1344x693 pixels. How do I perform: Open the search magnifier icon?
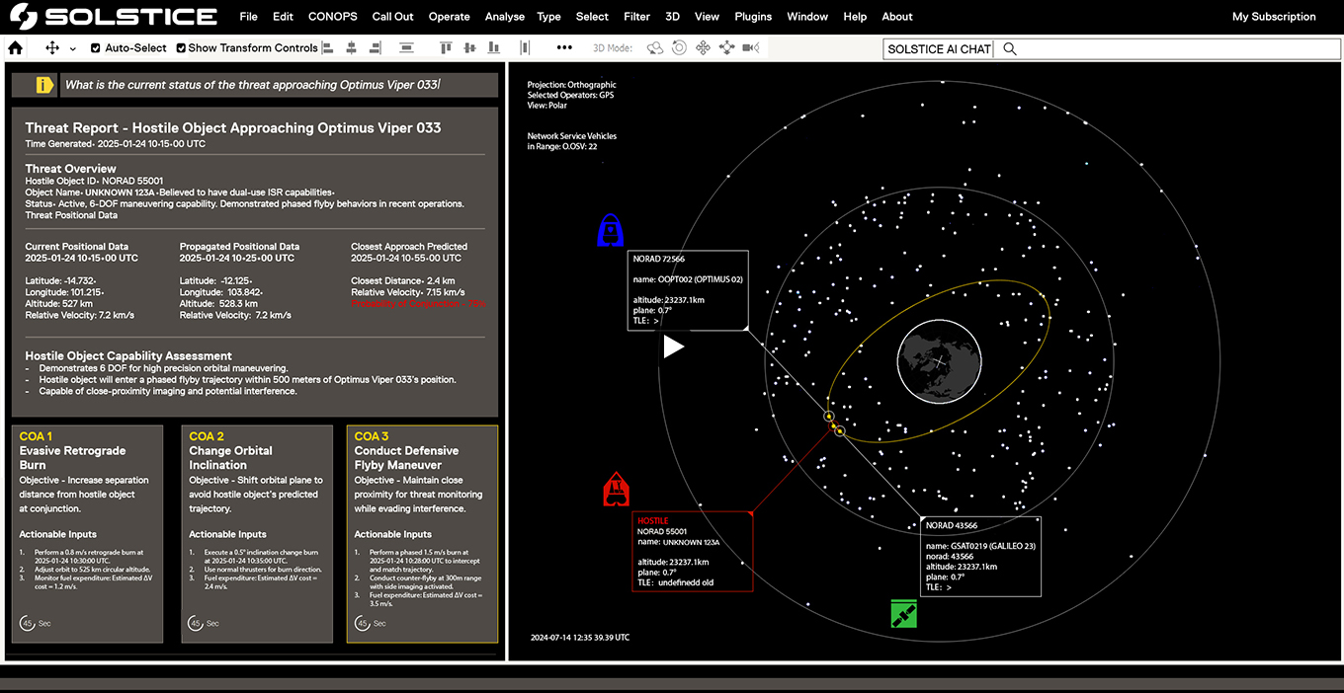pos(1009,48)
